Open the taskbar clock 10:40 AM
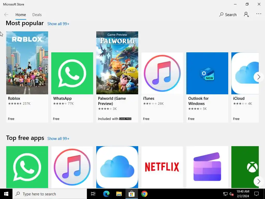The image size is (265, 199). [x=243, y=194]
